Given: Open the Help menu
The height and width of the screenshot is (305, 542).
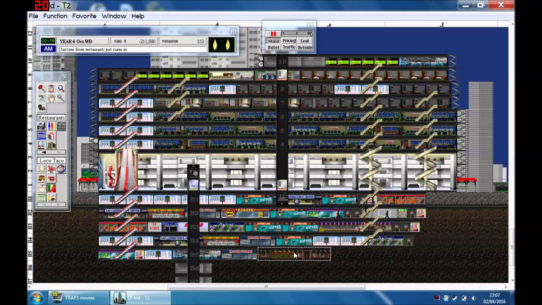Looking at the screenshot, I should (x=138, y=16).
